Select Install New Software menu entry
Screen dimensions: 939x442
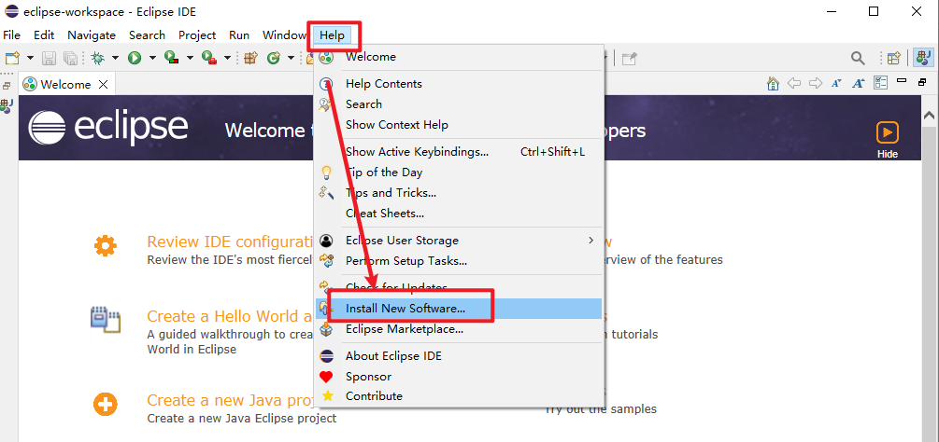pyautogui.click(x=405, y=308)
